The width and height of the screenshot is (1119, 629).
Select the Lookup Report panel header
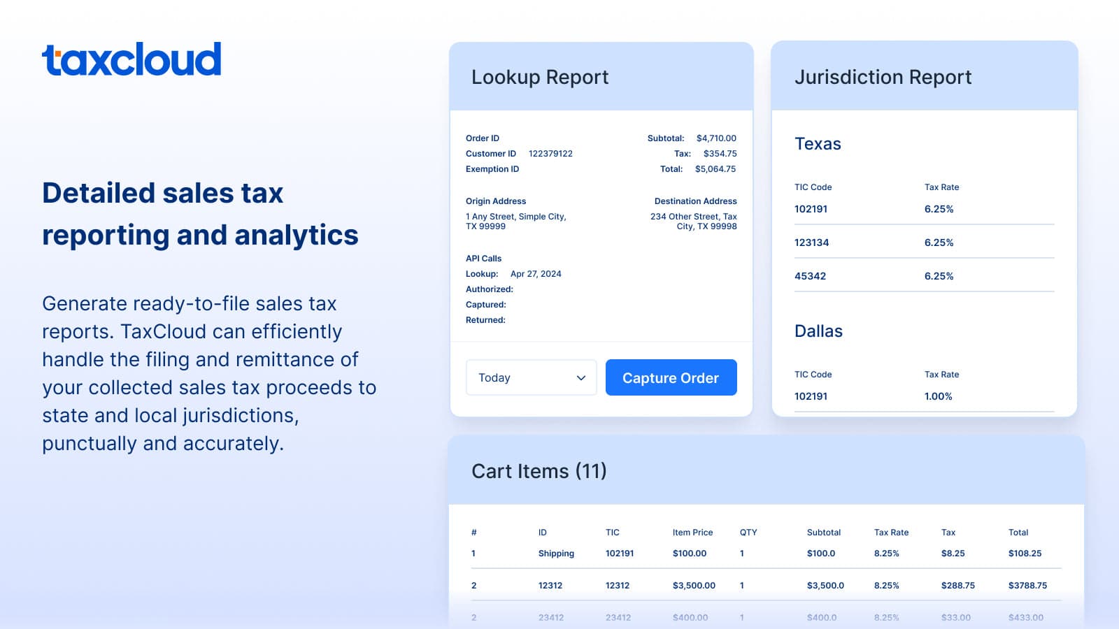tap(540, 77)
